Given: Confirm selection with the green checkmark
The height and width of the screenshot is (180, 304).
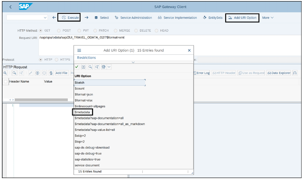Looking at the screenshot, I should [77, 67].
